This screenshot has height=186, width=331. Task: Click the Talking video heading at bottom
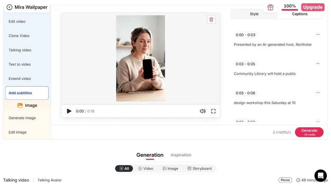16,180
